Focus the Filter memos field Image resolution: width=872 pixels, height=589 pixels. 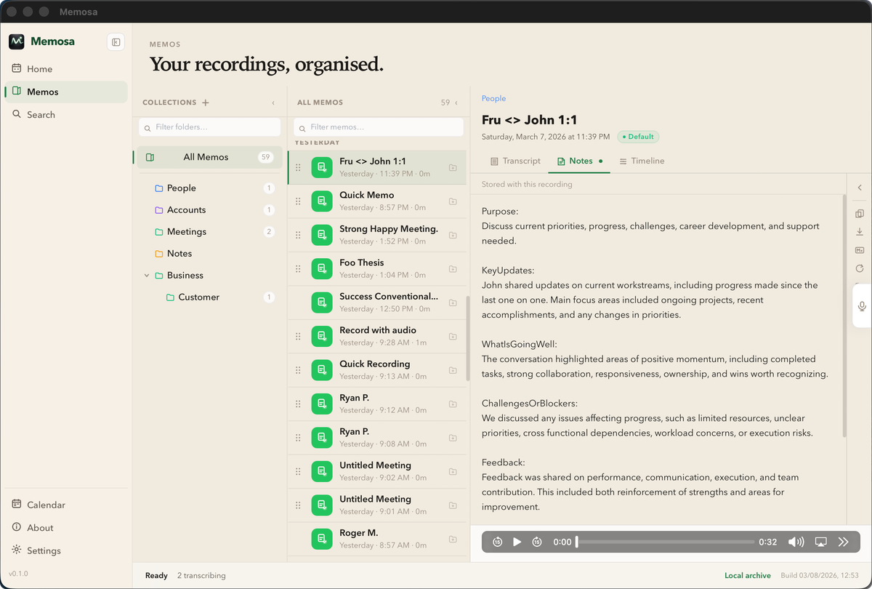pos(378,127)
